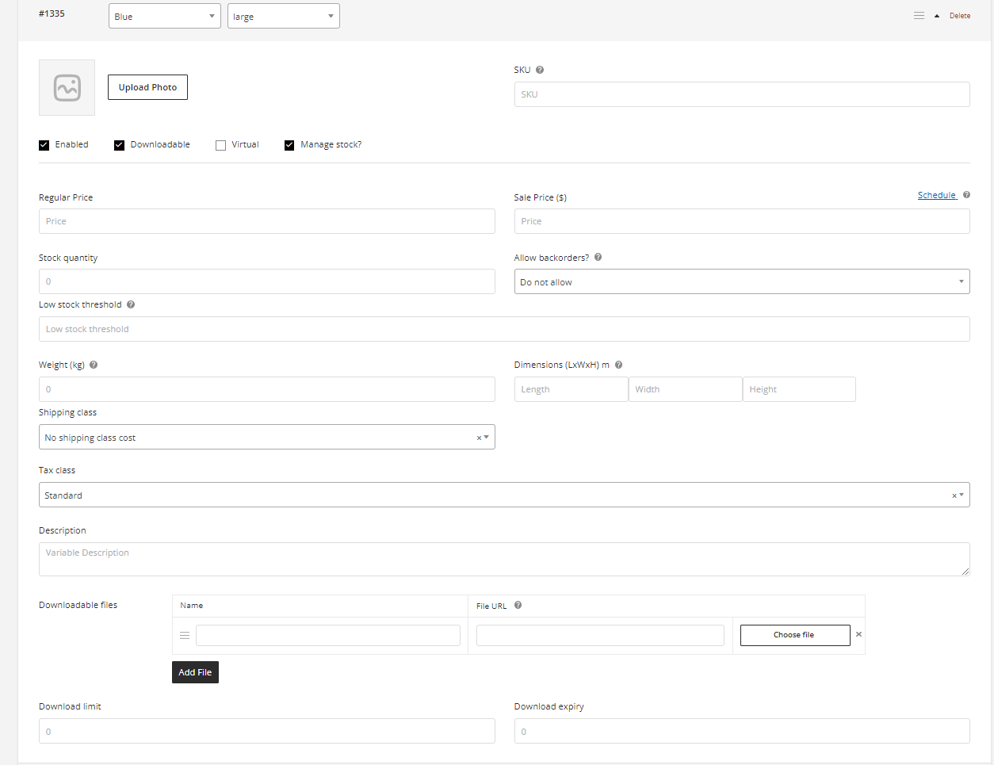Click the variation image placeholder icon

click(x=67, y=88)
